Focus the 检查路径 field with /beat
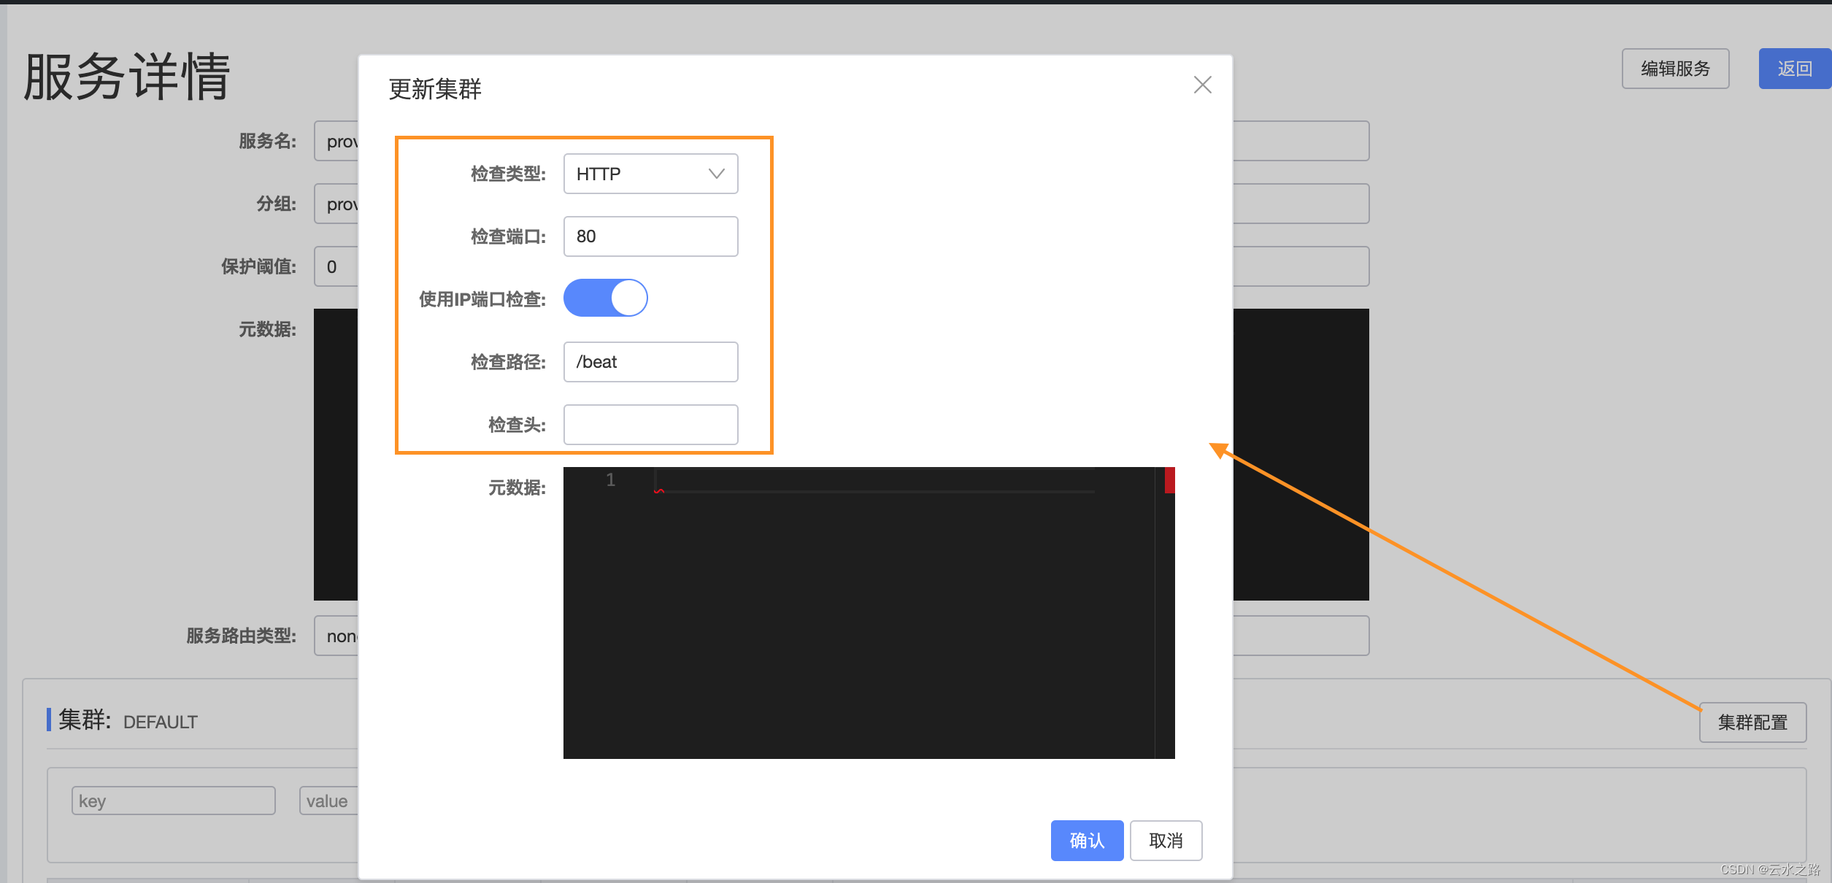 click(x=650, y=362)
